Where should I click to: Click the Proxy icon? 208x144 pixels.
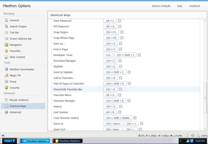[x=6, y=82]
